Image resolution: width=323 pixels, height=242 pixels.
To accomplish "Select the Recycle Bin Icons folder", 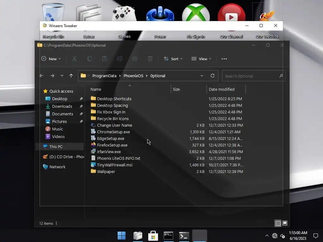I will (x=109, y=118).
